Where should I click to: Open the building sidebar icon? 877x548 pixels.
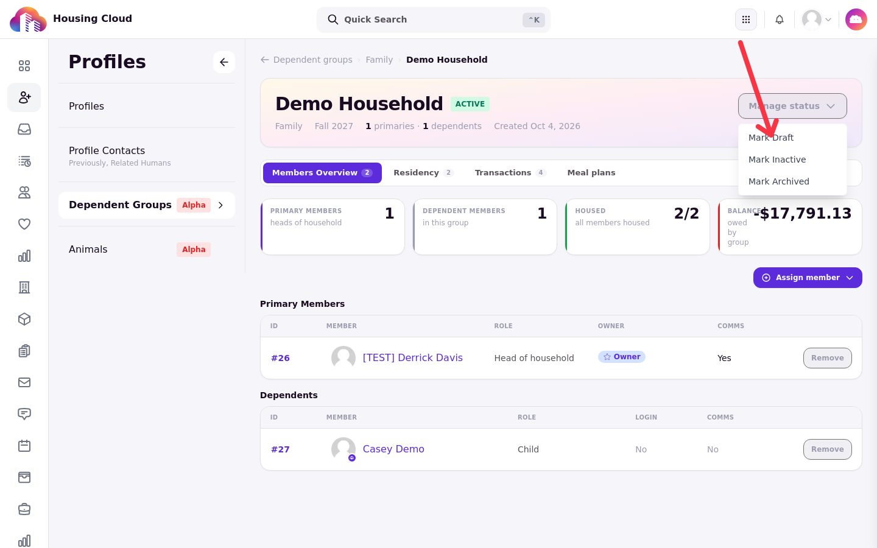(24, 287)
